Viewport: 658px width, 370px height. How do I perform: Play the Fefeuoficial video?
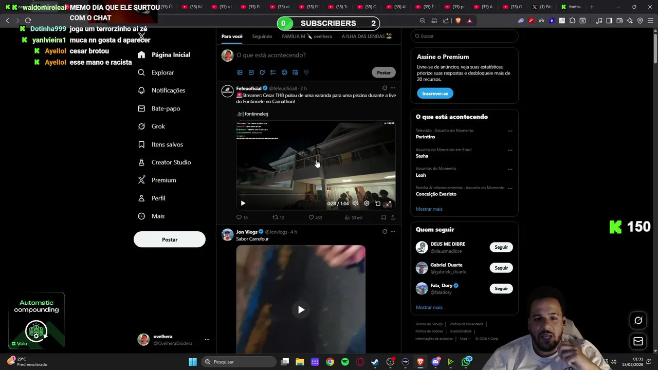tap(243, 203)
